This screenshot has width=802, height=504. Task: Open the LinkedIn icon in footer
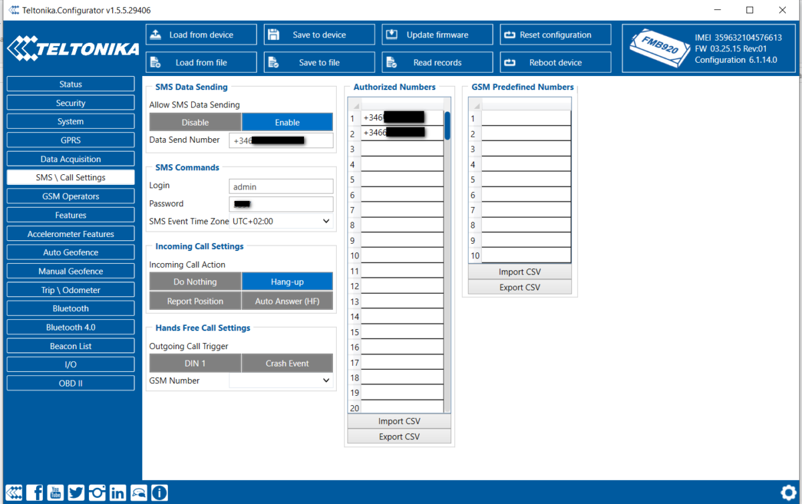tap(118, 493)
